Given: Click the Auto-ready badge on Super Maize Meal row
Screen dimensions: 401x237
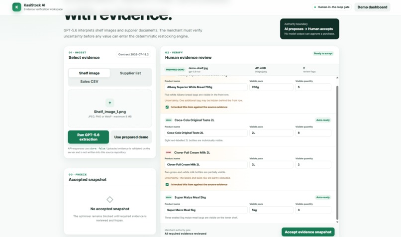Looking at the screenshot, I should pos(323,197).
